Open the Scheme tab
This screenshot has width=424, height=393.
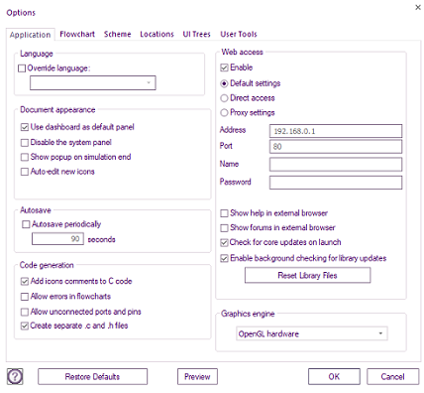[117, 34]
